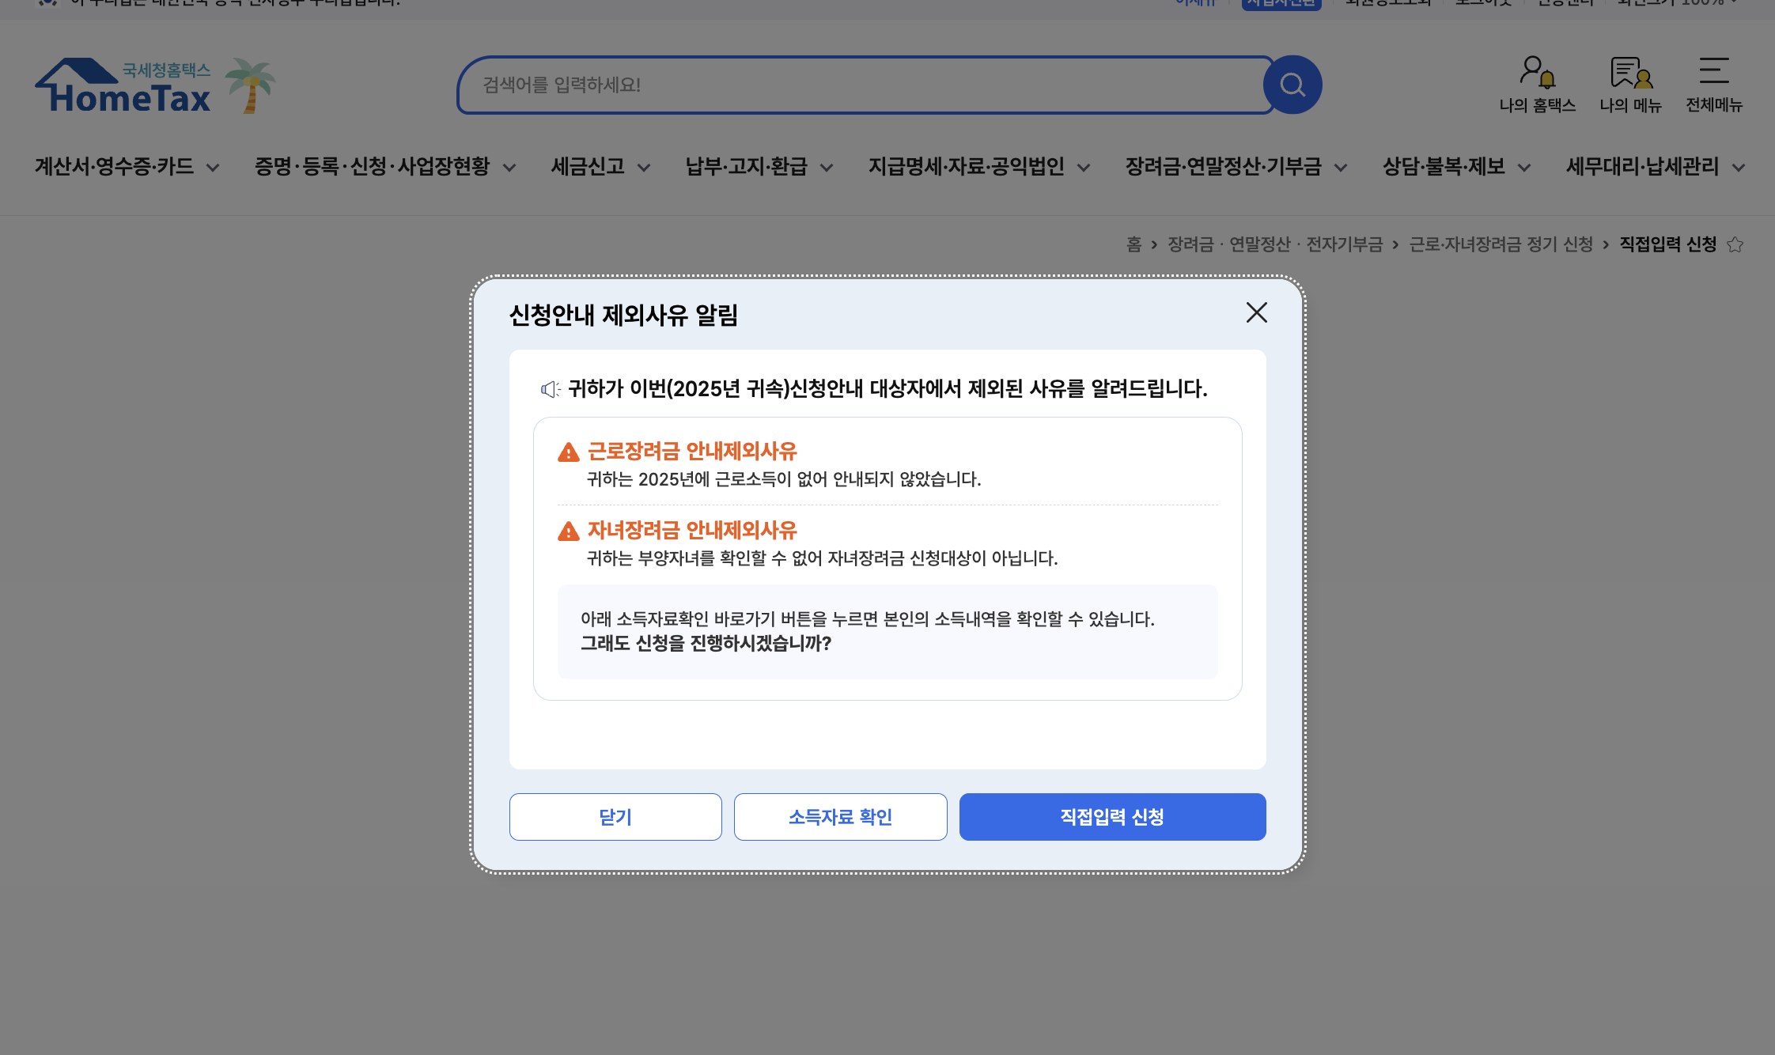The height and width of the screenshot is (1055, 1775).
Task: Click the search magnifier icon
Action: pyautogui.click(x=1292, y=85)
